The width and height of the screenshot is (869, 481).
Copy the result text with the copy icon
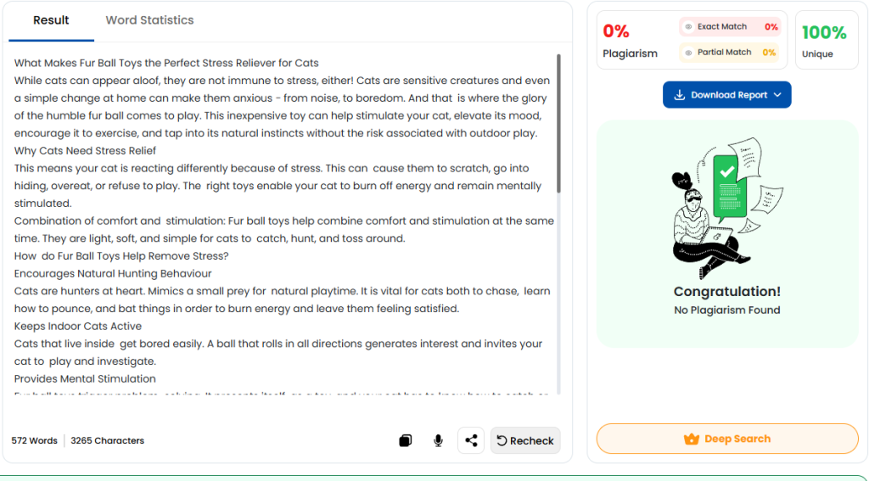tap(406, 440)
